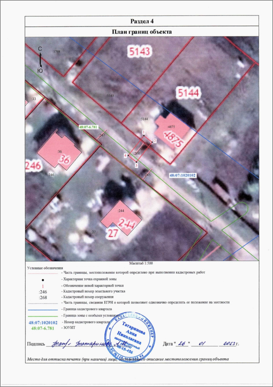Screen dimensions: 273x387
Task: Click the large red 5143 parcel label
Action: [140, 52]
